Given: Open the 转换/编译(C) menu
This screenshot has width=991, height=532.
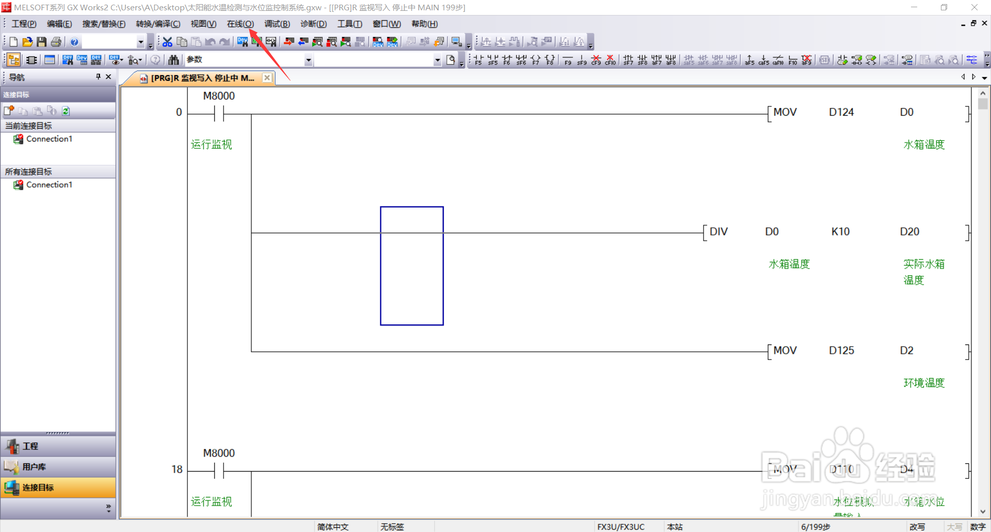Looking at the screenshot, I should coord(158,24).
